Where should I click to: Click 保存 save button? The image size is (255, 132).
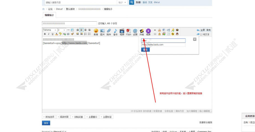(x=46, y=123)
